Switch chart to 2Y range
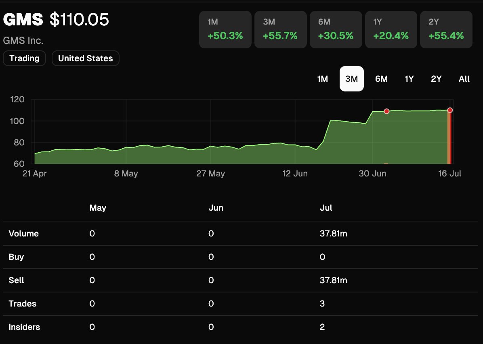 (436, 79)
